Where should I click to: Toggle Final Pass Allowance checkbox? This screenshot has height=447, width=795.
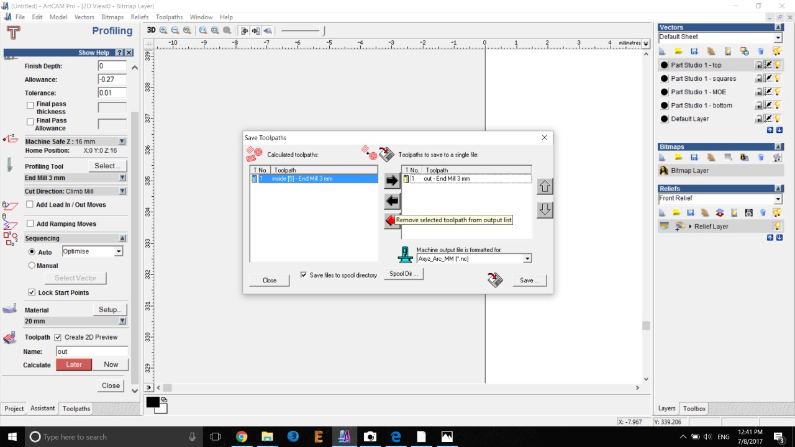coord(30,122)
